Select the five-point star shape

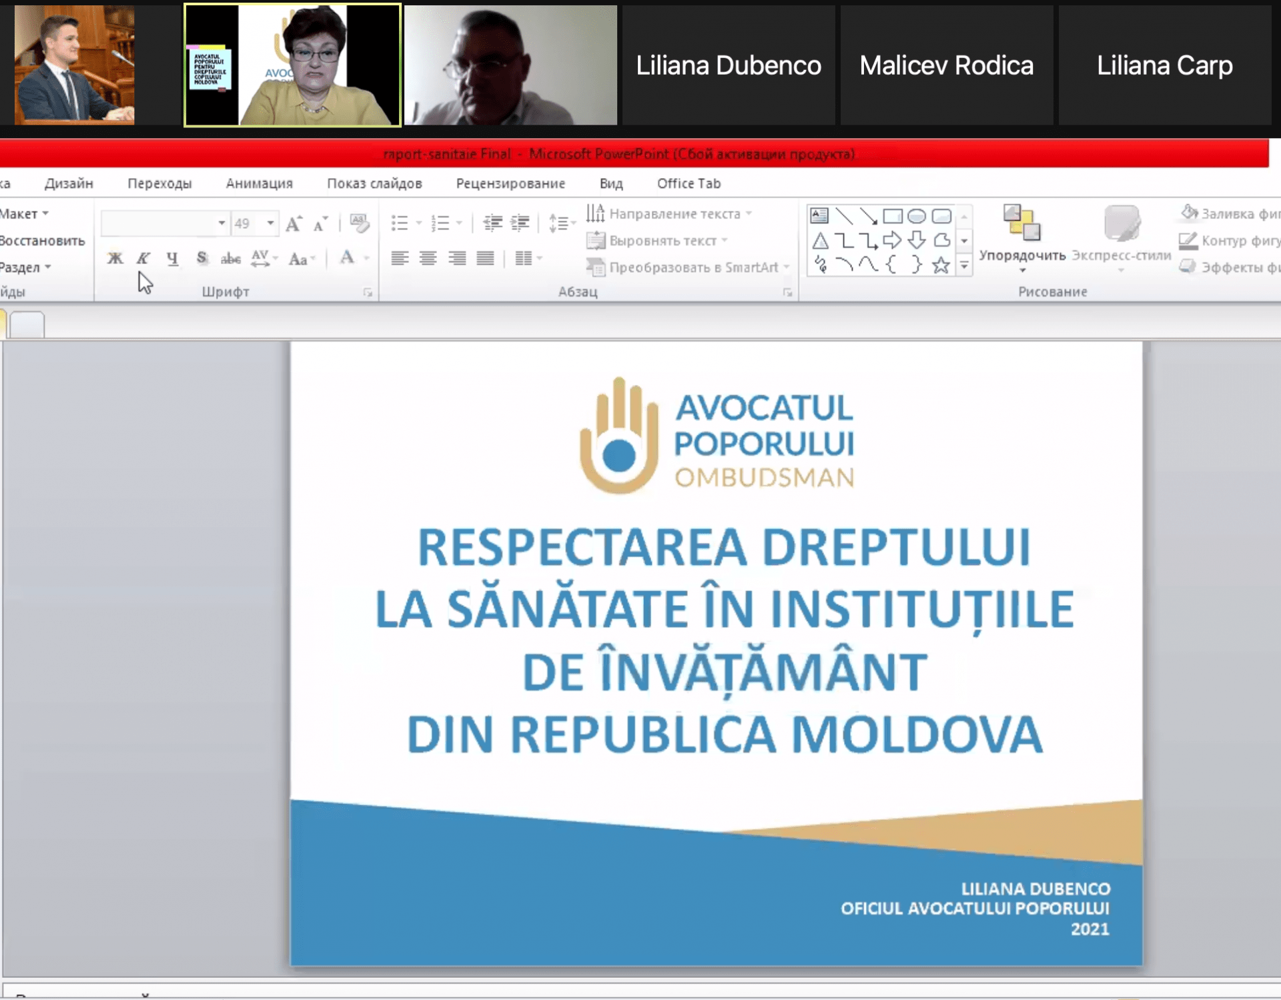pos(941,266)
